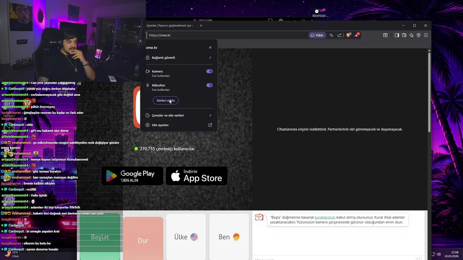Open the Leo AI sparkle icon
Viewport: 463px width, 260px height.
[411, 35]
